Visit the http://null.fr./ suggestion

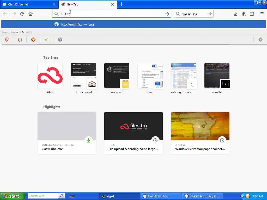pos(133,24)
